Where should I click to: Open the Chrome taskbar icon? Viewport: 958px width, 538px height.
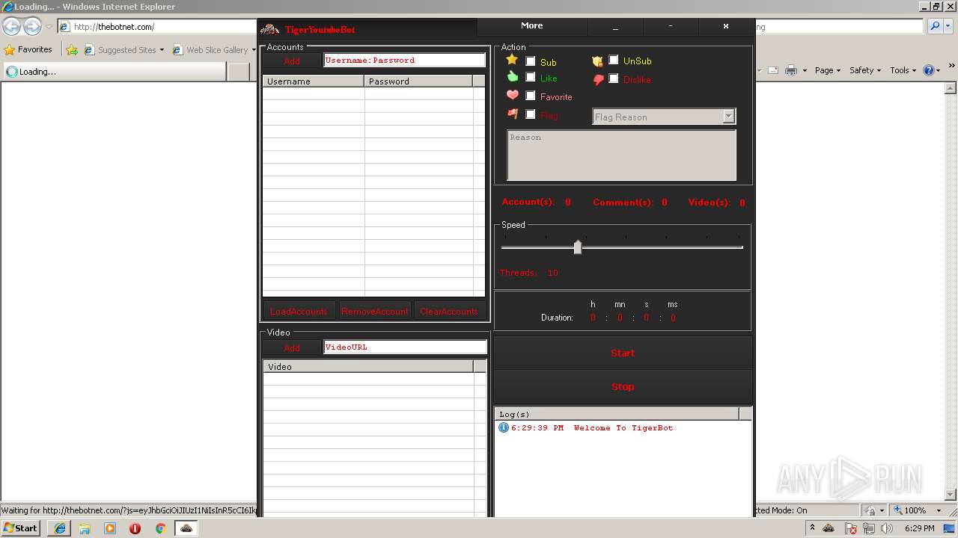[x=160, y=528]
